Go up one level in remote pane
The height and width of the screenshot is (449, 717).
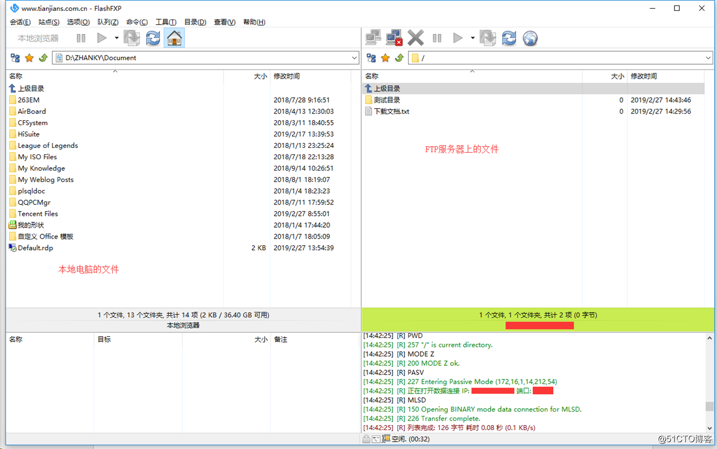(x=399, y=58)
